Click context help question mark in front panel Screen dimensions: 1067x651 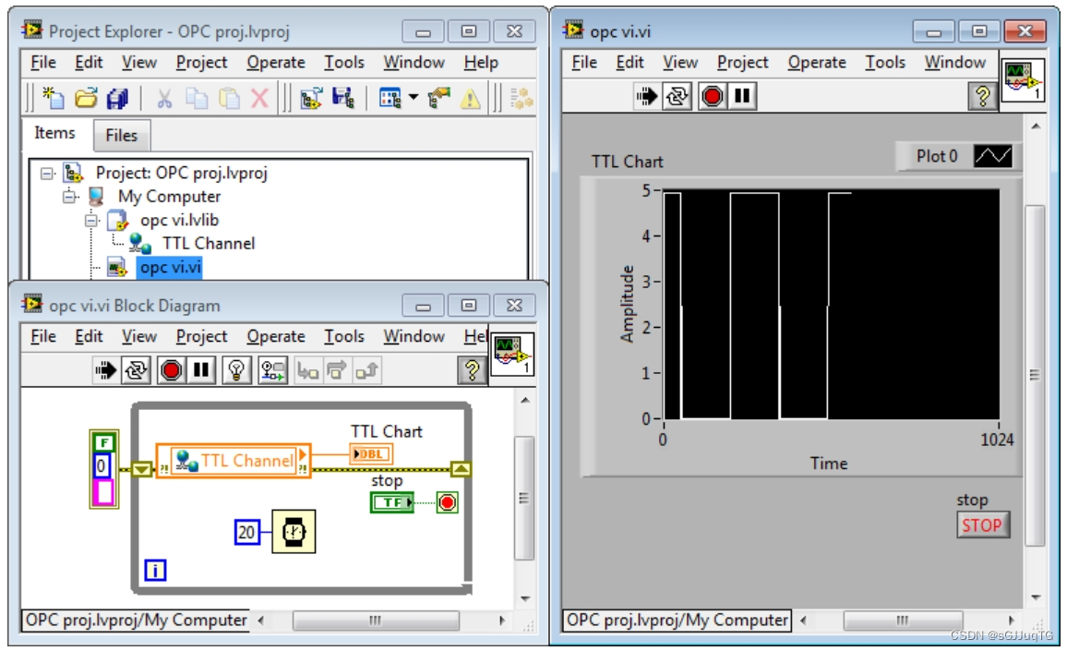(982, 96)
